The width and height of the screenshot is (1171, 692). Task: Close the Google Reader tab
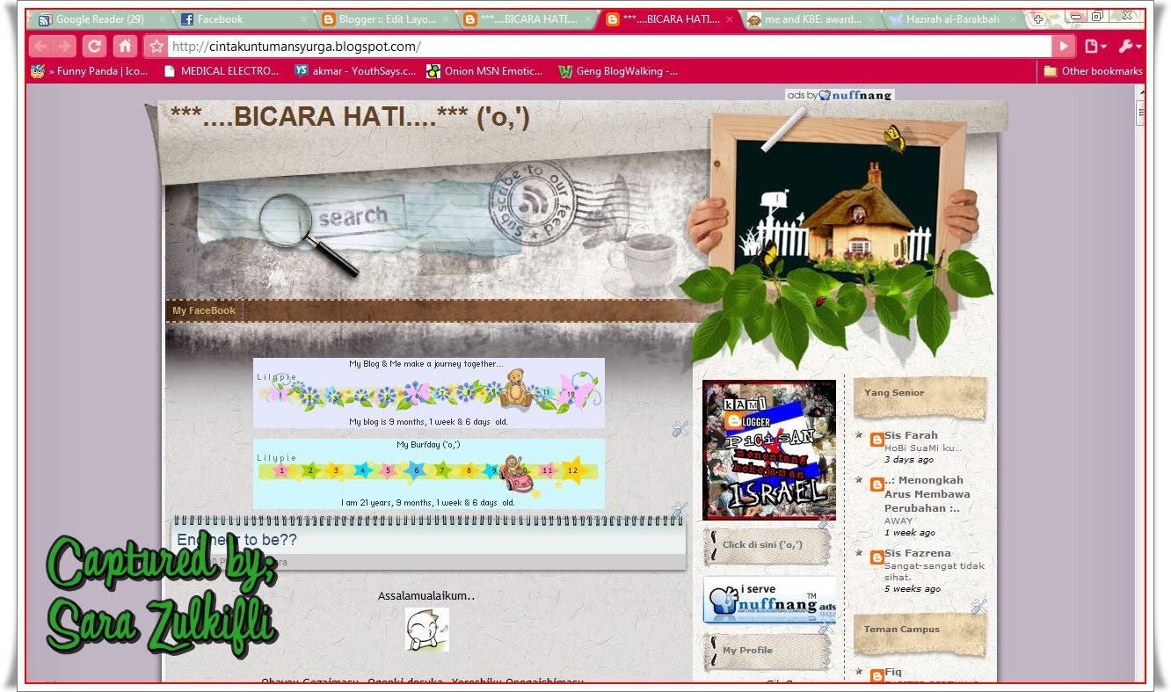163,19
